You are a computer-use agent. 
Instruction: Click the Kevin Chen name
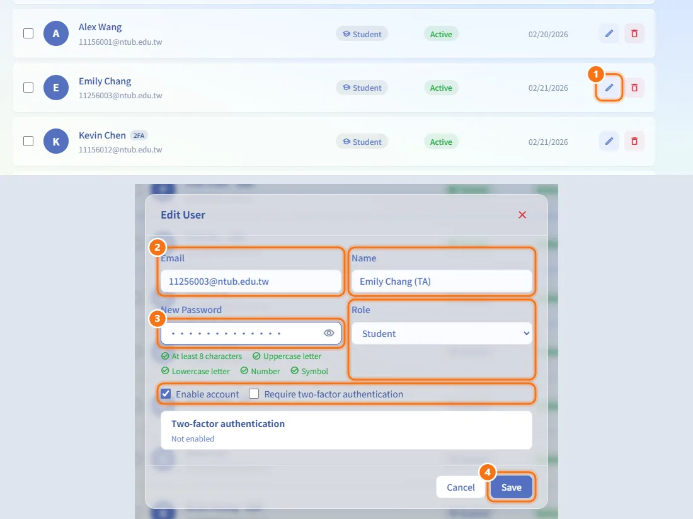(102, 135)
